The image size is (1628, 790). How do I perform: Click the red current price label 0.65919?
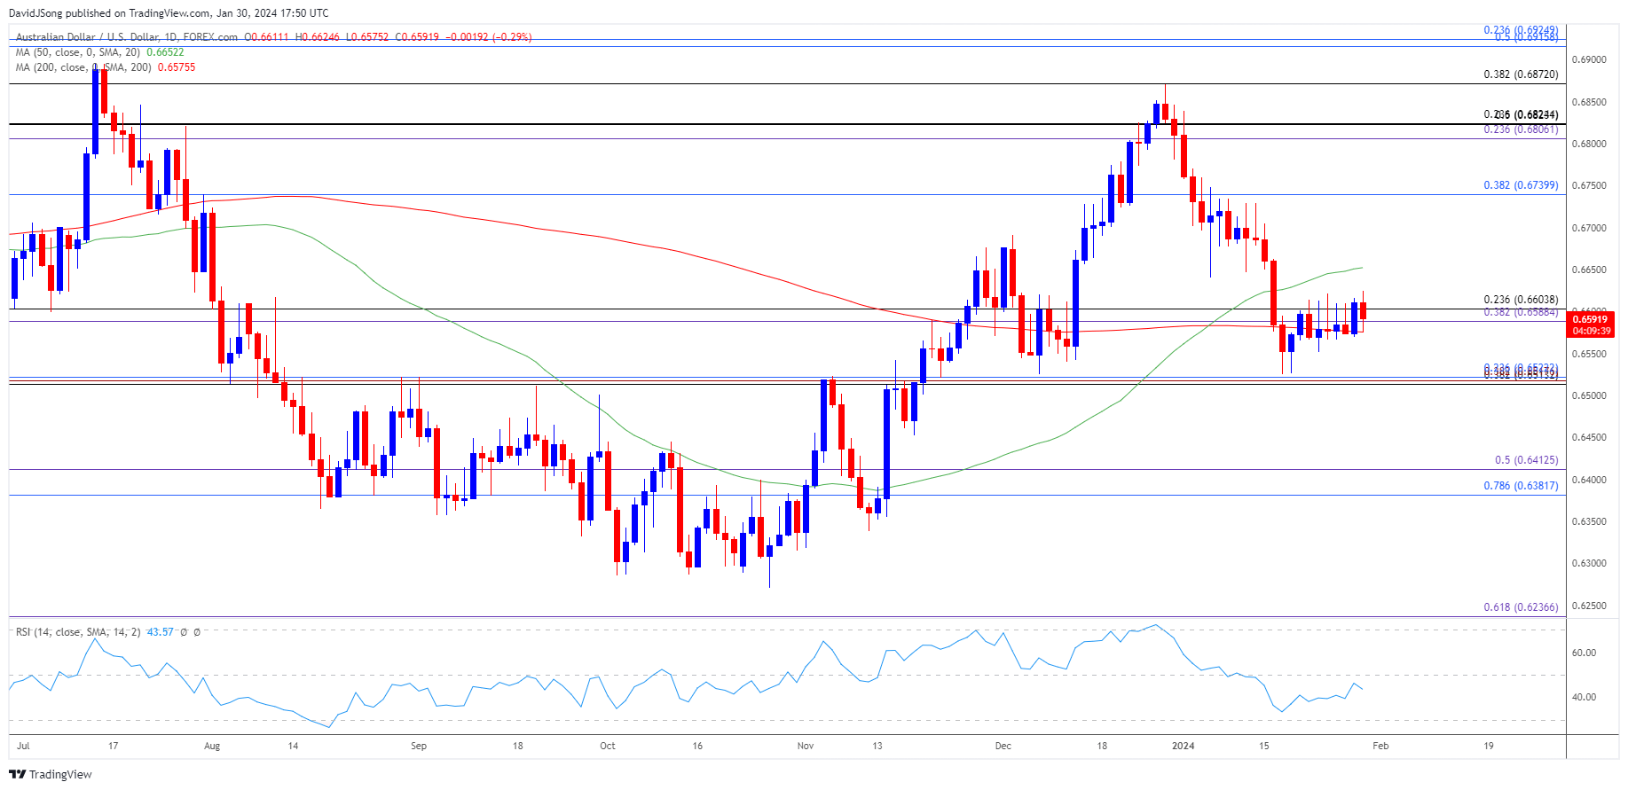1591,319
